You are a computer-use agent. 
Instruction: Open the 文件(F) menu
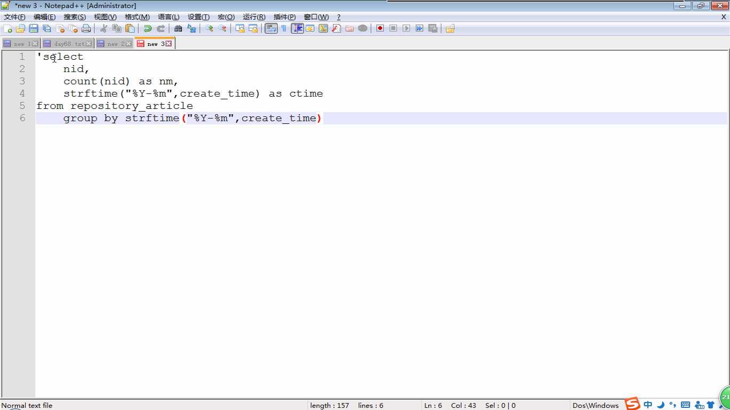[14, 17]
